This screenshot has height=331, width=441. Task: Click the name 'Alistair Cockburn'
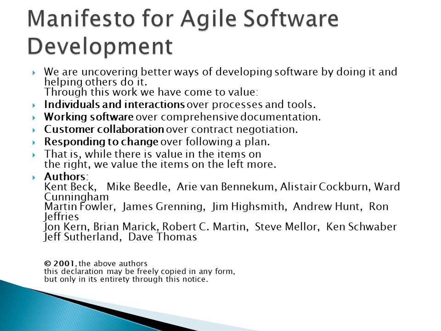[x=324, y=187]
